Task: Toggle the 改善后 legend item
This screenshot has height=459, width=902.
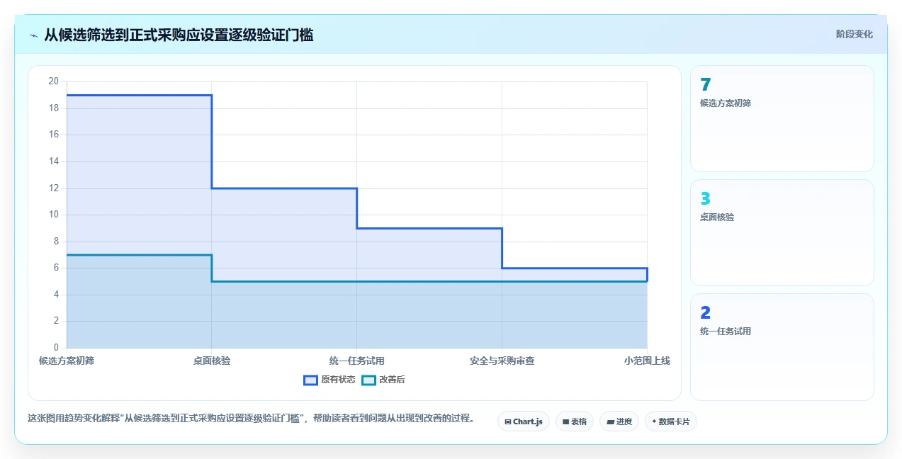Action: 383,380
